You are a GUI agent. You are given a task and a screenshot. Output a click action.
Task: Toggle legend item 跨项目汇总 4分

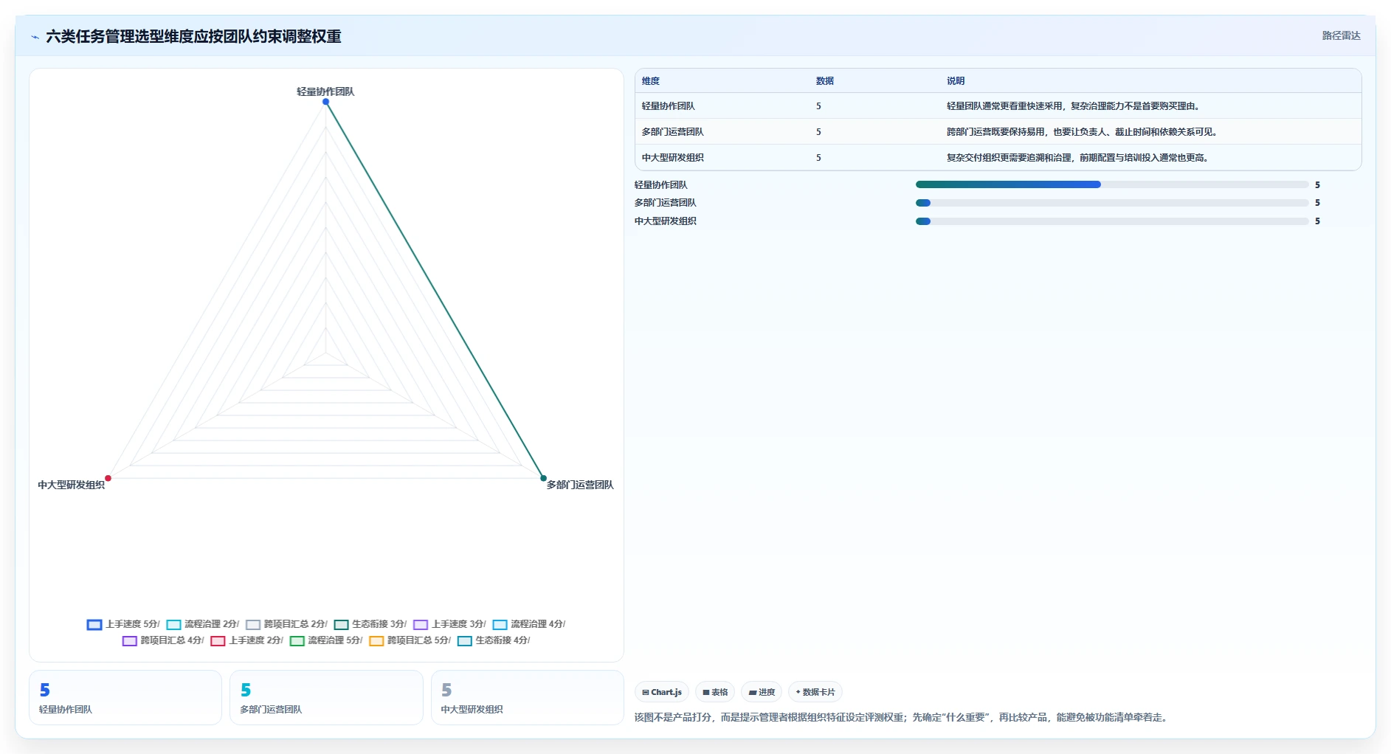click(x=164, y=640)
